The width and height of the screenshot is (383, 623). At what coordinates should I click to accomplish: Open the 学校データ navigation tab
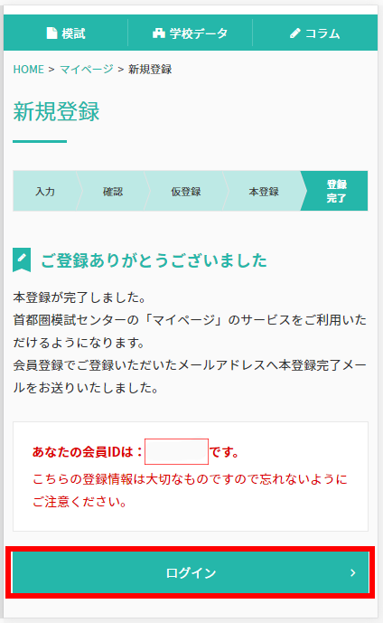pos(190,33)
